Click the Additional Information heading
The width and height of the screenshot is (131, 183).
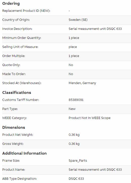(x=24, y=153)
